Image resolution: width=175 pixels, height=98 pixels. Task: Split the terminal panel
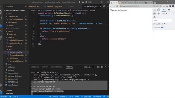[98, 67]
